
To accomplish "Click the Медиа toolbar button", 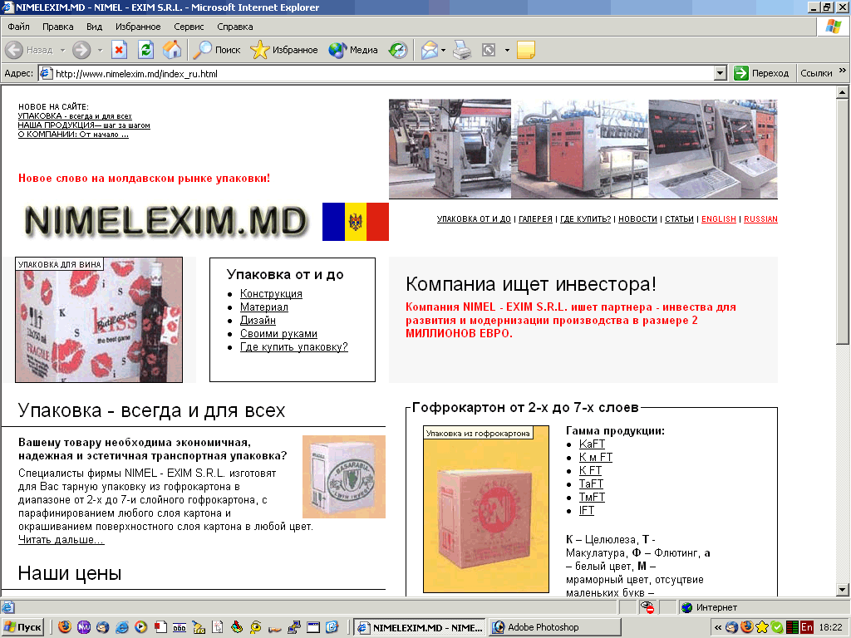I will pyautogui.click(x=353, y=50).
